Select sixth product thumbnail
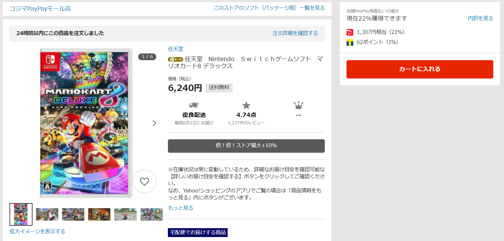Image resolution: width=504 pixels, height=241 pixels. click(152, 214)
